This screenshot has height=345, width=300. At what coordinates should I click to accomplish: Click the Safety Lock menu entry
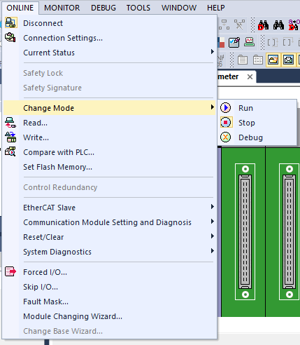(x=110, y=73)
